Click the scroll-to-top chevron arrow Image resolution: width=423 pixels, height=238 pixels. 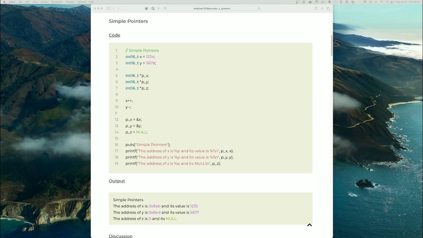point(310,225)
